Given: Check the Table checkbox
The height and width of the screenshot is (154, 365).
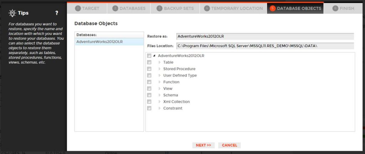Looking at the screenshot, I should pos(149,62).
